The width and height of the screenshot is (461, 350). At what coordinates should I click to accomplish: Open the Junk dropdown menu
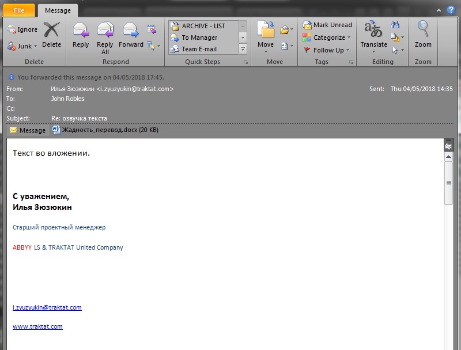coord(23,46)
